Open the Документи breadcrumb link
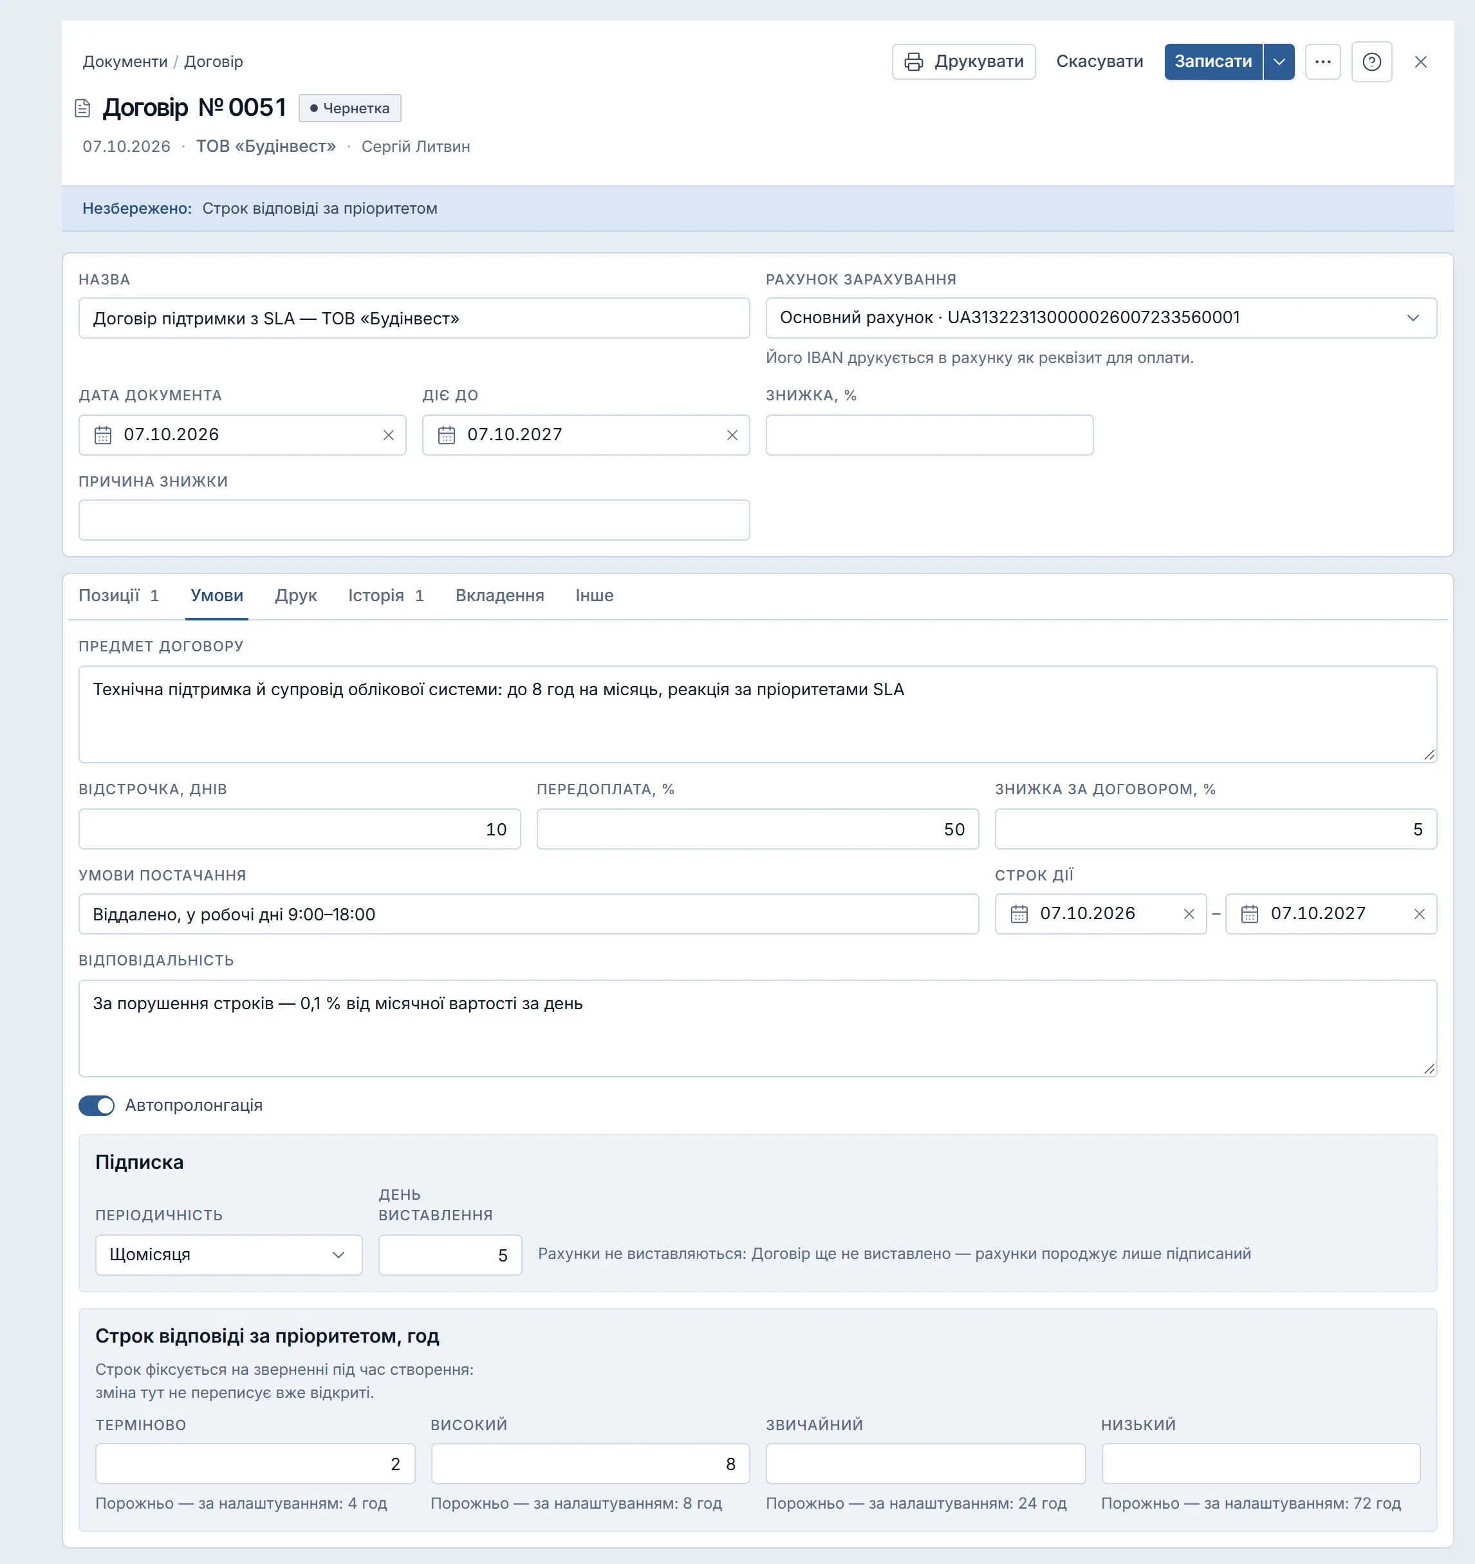 (x=125, y=61)
